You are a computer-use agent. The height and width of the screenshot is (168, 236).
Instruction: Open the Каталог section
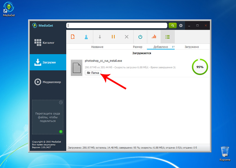pos(47,43)
